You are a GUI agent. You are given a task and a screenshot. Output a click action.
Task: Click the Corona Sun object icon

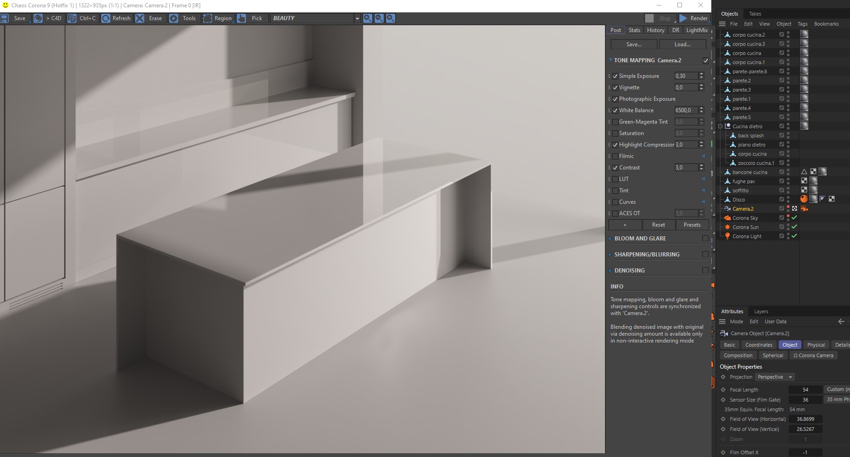pos(727,227)
